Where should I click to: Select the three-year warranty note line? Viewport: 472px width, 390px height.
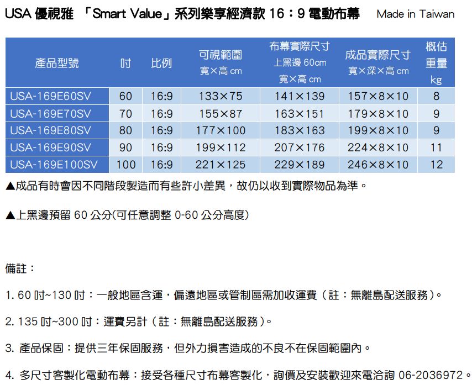[x=188, y=349]
